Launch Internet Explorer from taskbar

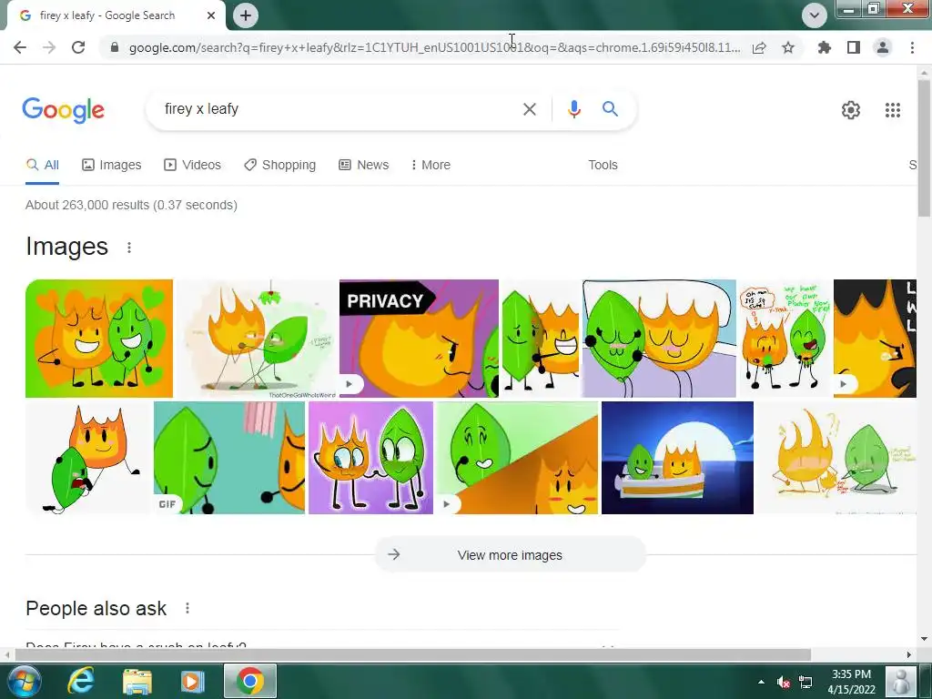pos(81,681)
